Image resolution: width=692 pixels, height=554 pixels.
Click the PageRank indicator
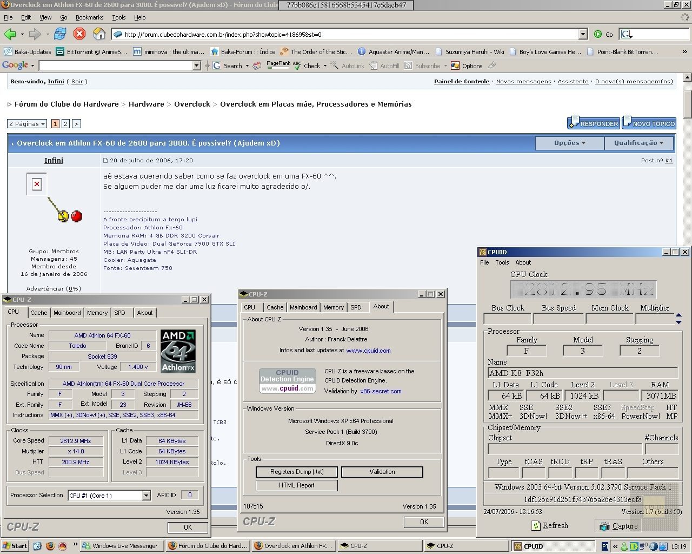[x=278, y=65]
